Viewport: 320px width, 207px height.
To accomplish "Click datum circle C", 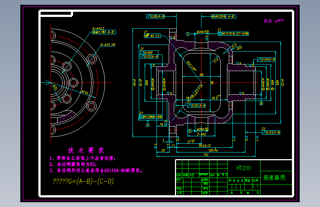I will click(x=188, y=34).
